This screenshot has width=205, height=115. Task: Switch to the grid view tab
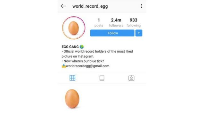pyautogui.click(x=72, y=78)
